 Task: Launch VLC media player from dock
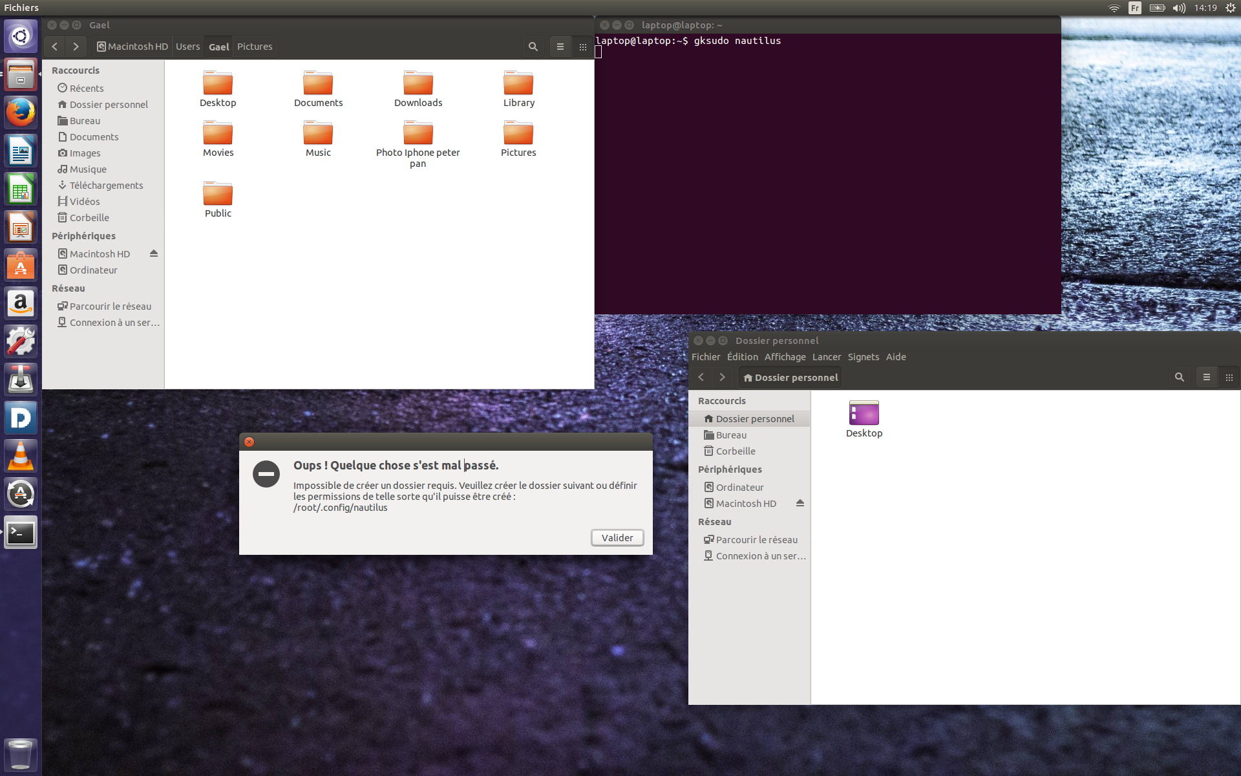point(21,456)
